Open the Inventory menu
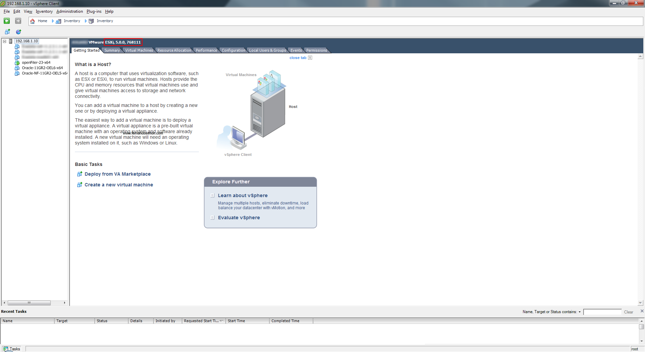 [x=44, y=11]
